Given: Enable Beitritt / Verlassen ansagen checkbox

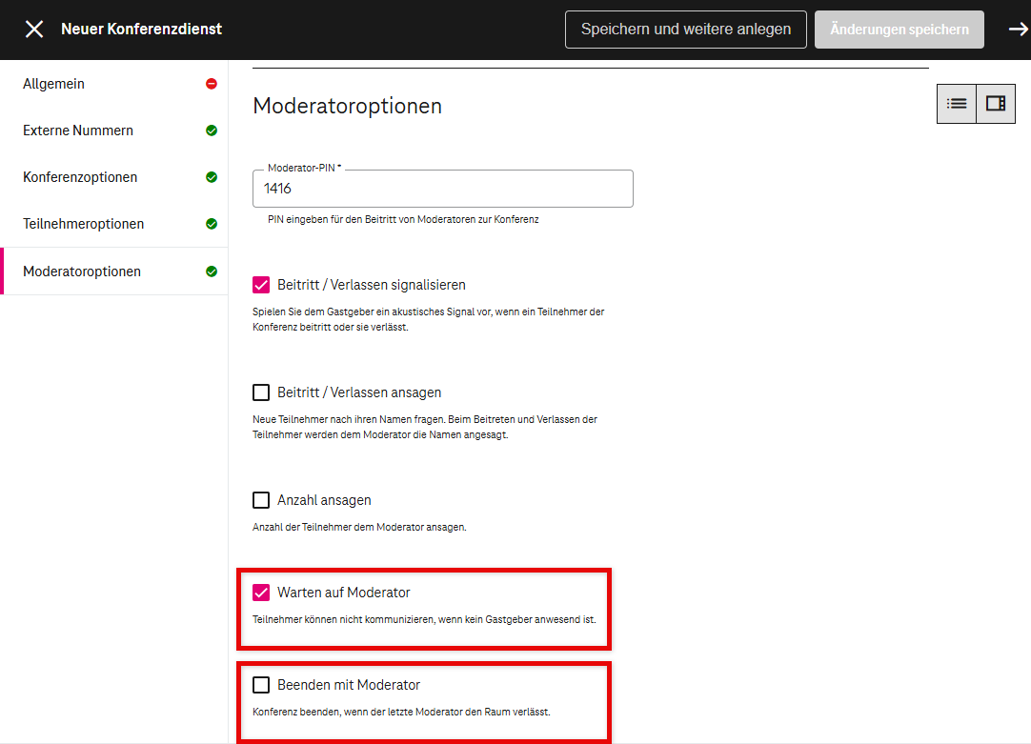Looking at the screenshot, I should click(261, 392).
